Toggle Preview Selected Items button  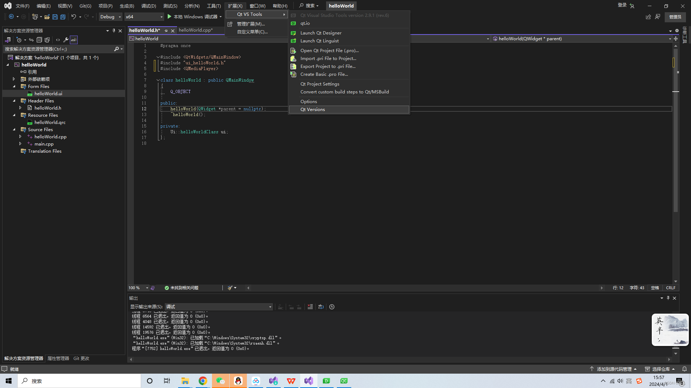tap(74, 40)
